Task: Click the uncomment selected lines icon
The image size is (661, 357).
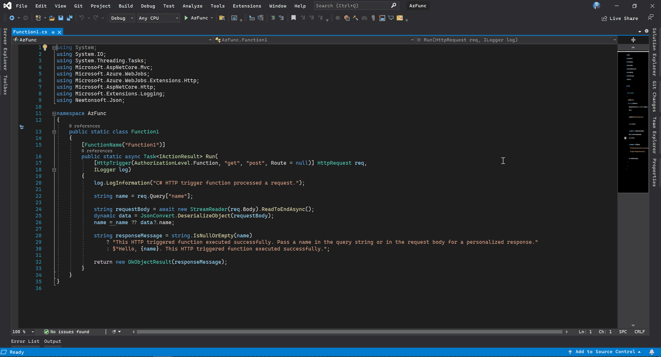Action: click(281, 18)
